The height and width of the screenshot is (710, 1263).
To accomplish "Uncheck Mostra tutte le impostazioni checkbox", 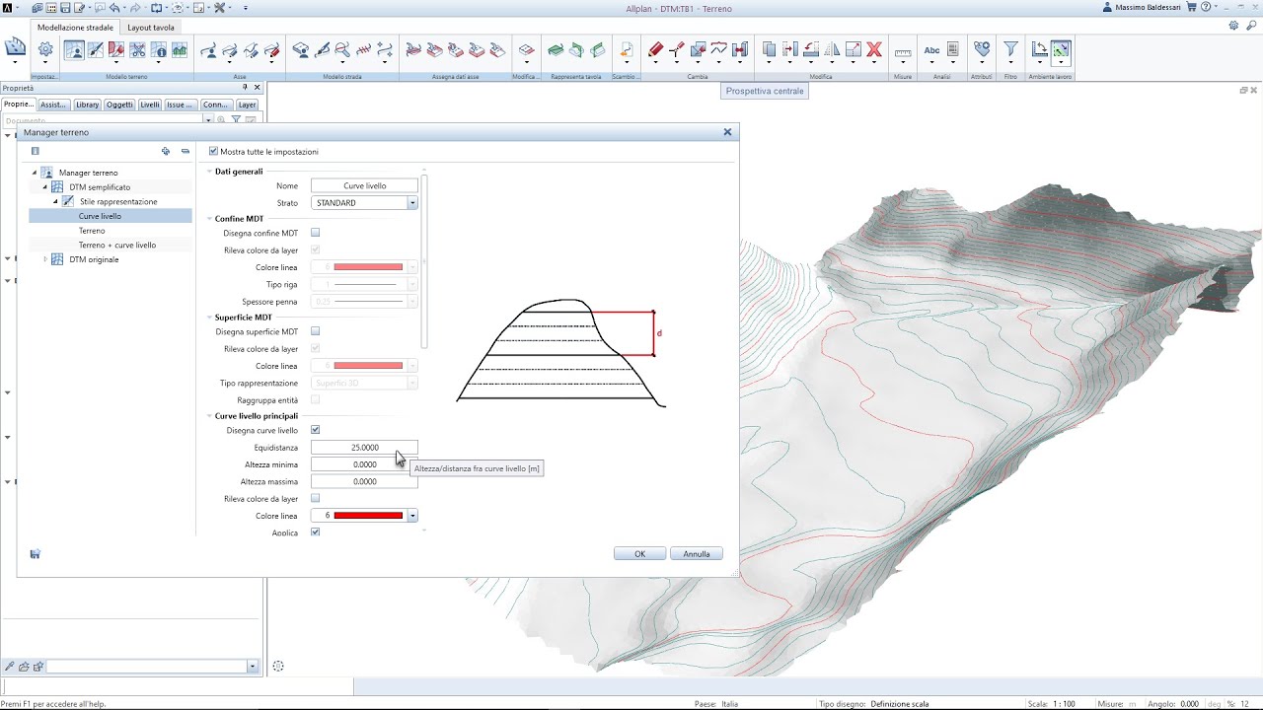I will (x=213, y=152).
